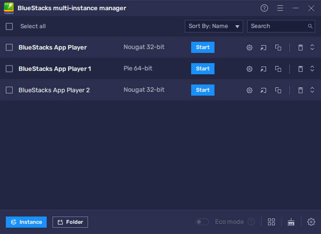Click the Search input field
This screenshot has width=321, height=234.
[277, 26]
